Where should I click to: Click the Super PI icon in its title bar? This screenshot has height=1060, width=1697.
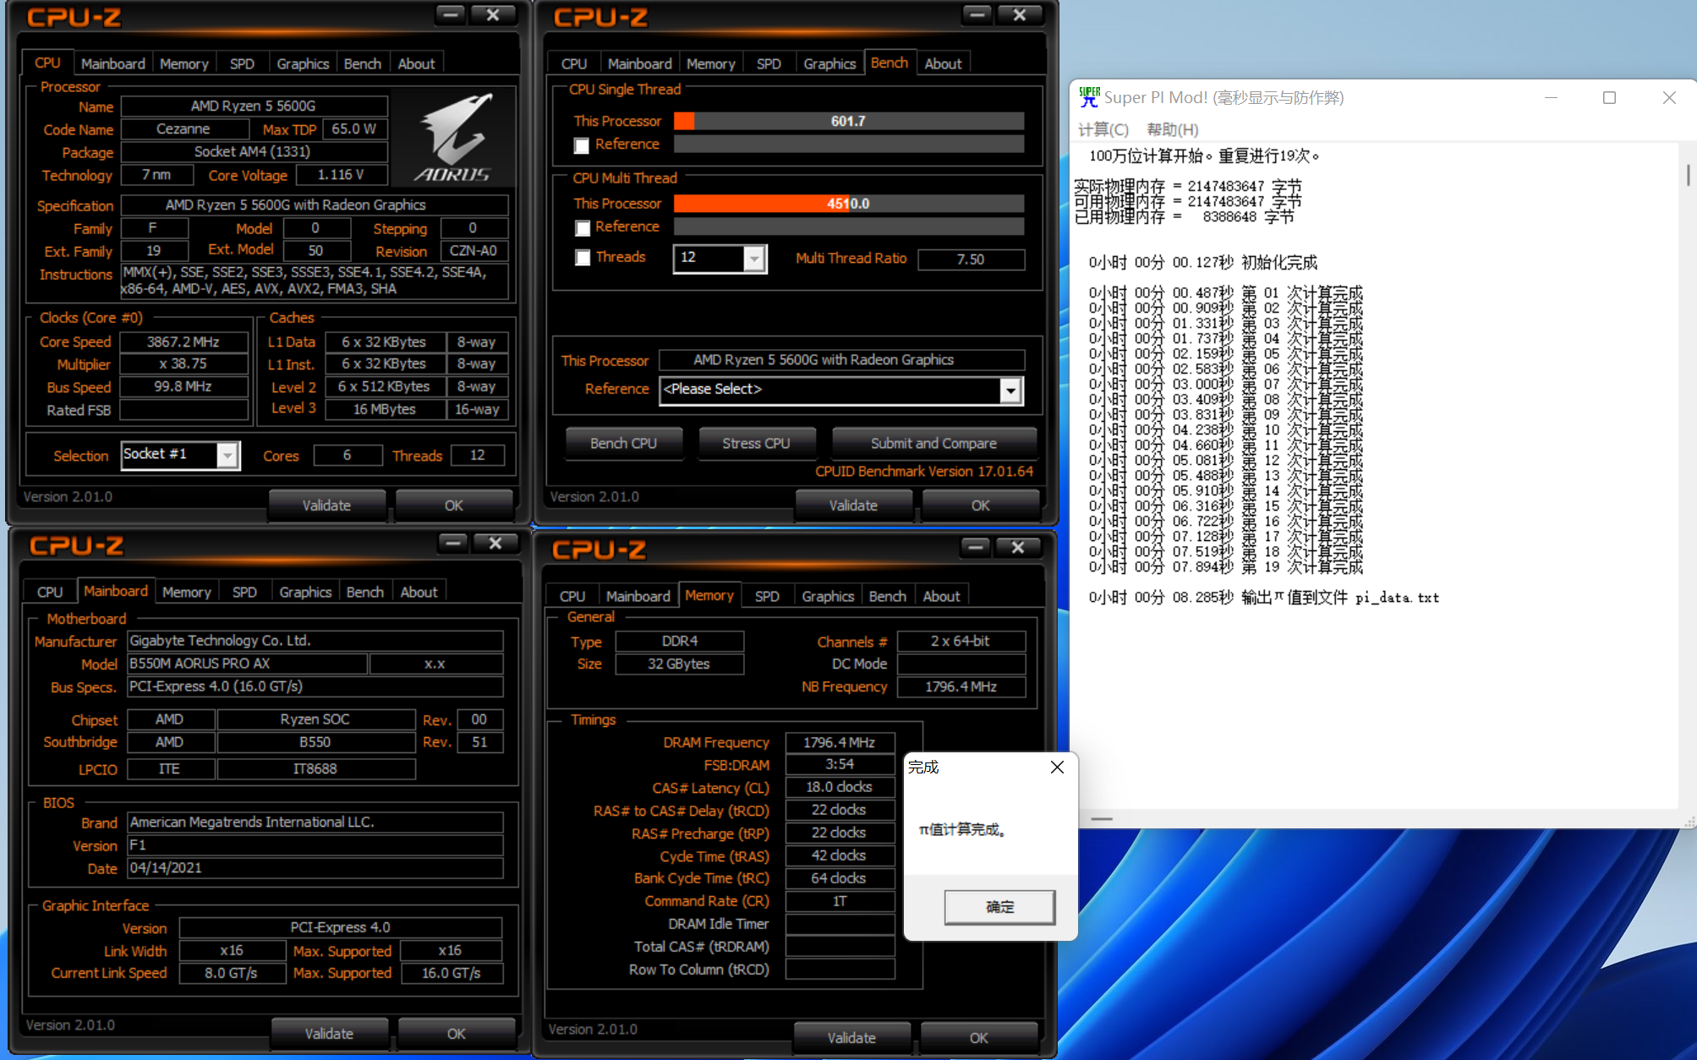pos(1088,96)
